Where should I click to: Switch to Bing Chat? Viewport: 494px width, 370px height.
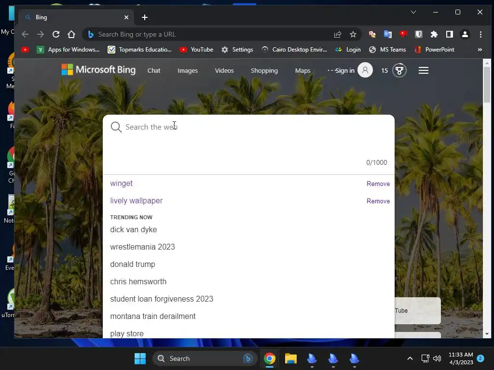pos(154,70)
